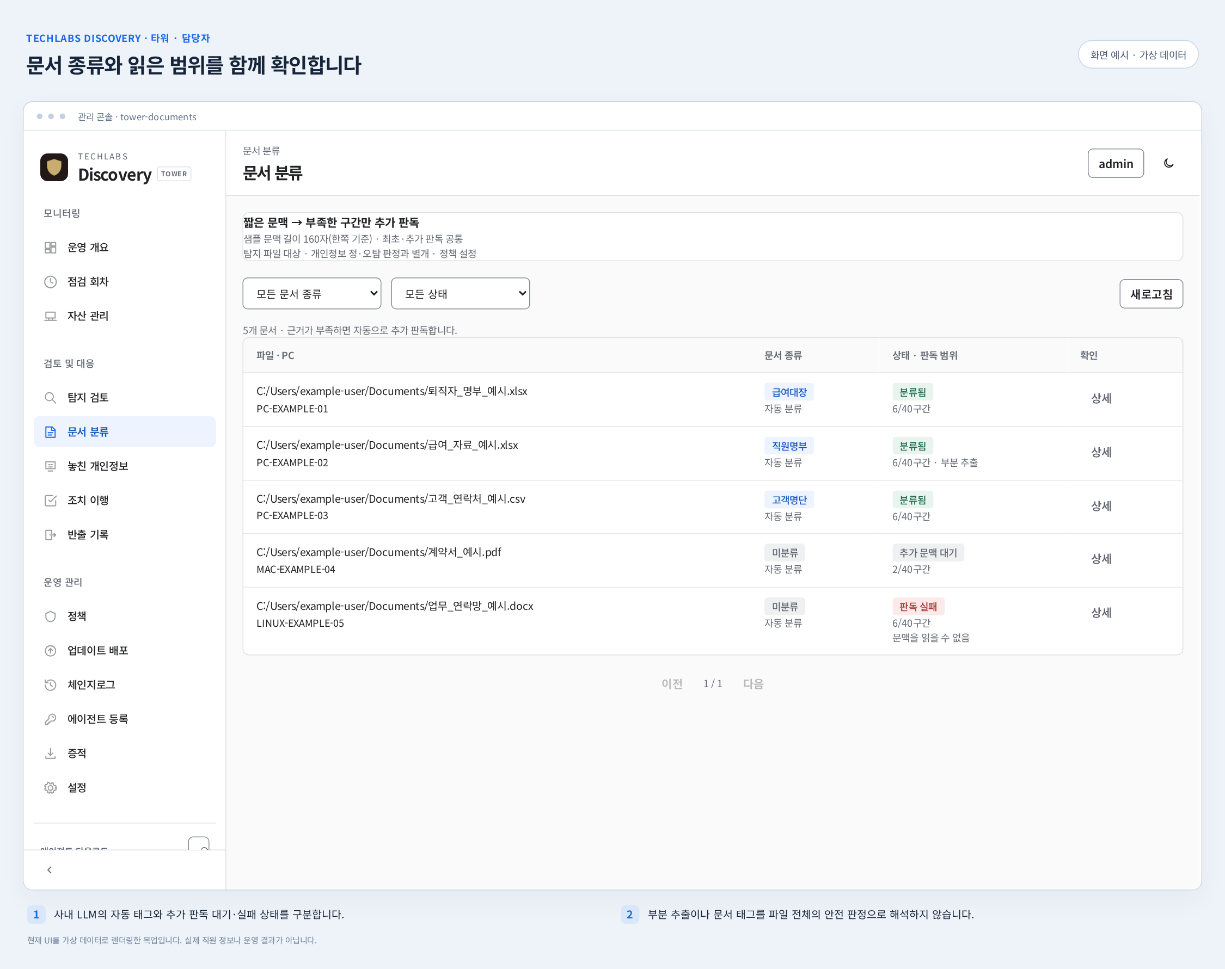Click the 급여대장 tag
This screenshot has width=1225, height=969.
click(789, 392)
